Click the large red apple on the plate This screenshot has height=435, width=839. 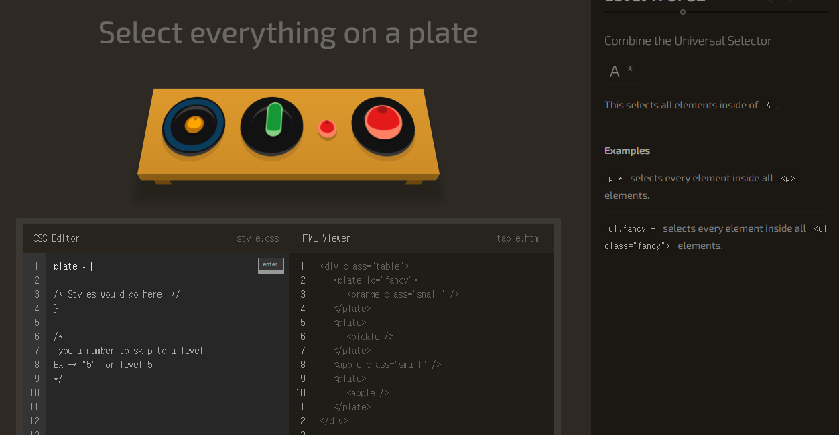click(x=383, y=122)
